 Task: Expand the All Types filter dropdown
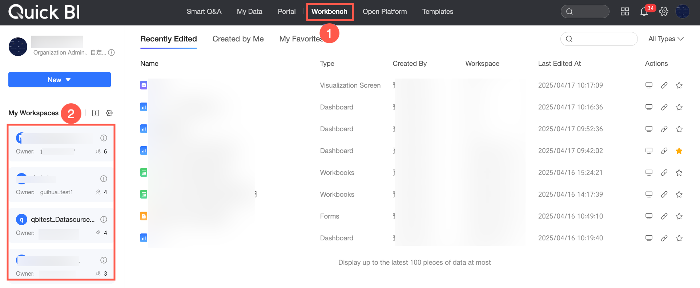click(x=666, y=39)
